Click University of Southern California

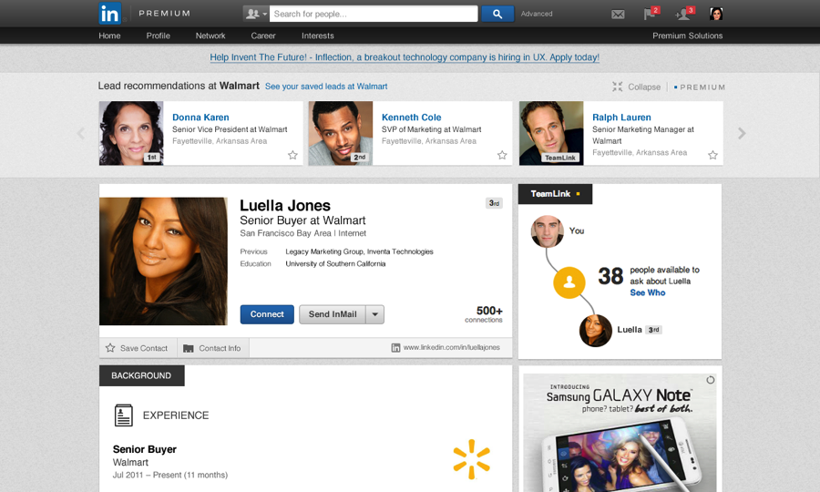[335, 263]
